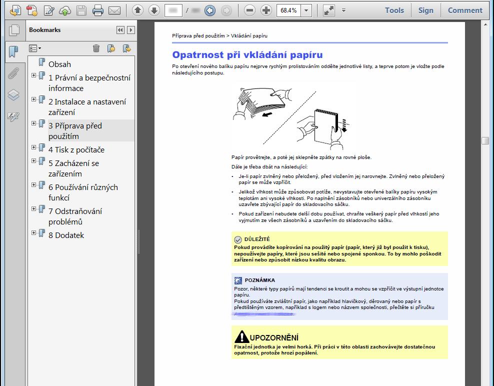The height and width of the screenshot is (386, 494).
Task: Click the cloud upload toolbar icon
Action: 65,10
